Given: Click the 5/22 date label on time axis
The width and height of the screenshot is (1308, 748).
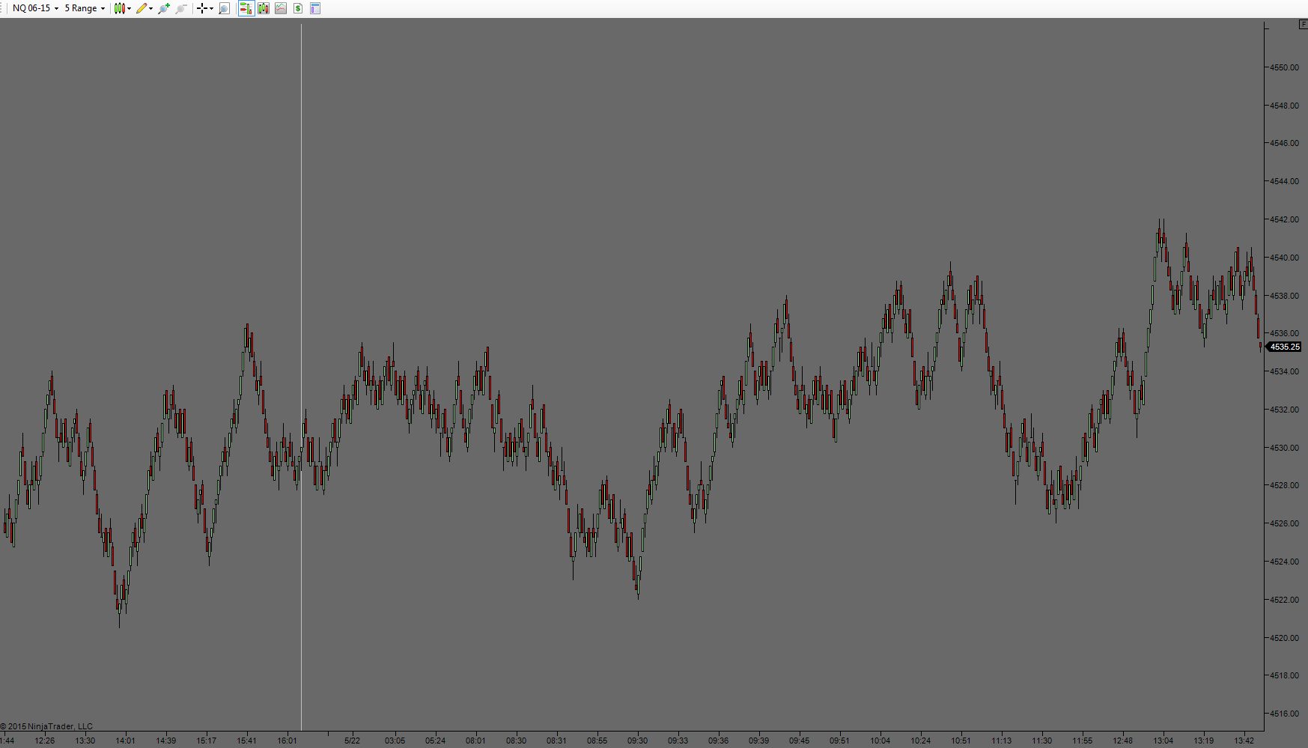Looking at the screenshot, I should (352, 741).
